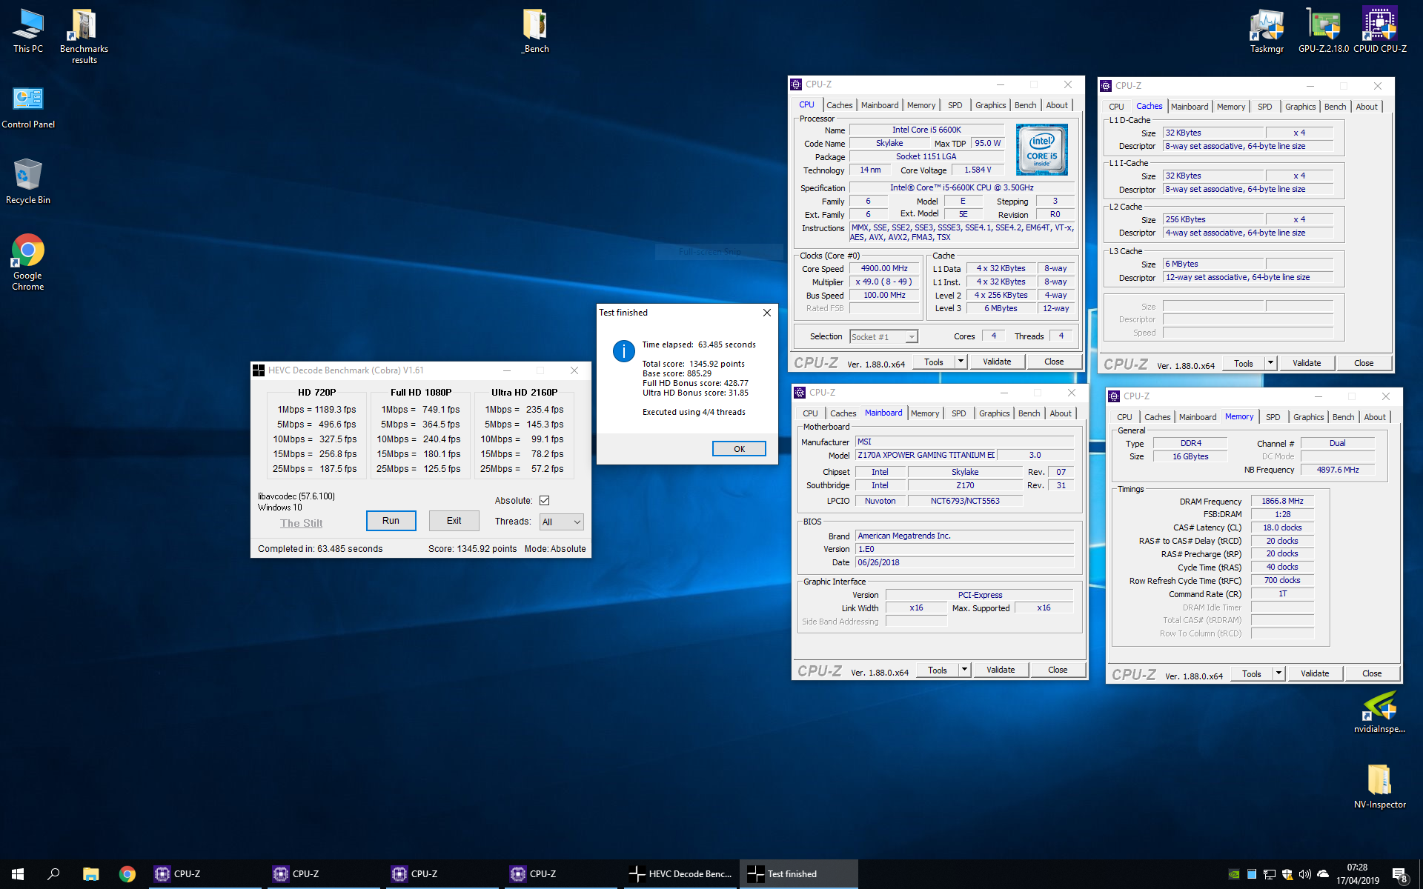Image resolution: width=1423 pixels, height=889 pixels.
Task: Select Caches tab in the CPU window
Action: pos(839,105)
